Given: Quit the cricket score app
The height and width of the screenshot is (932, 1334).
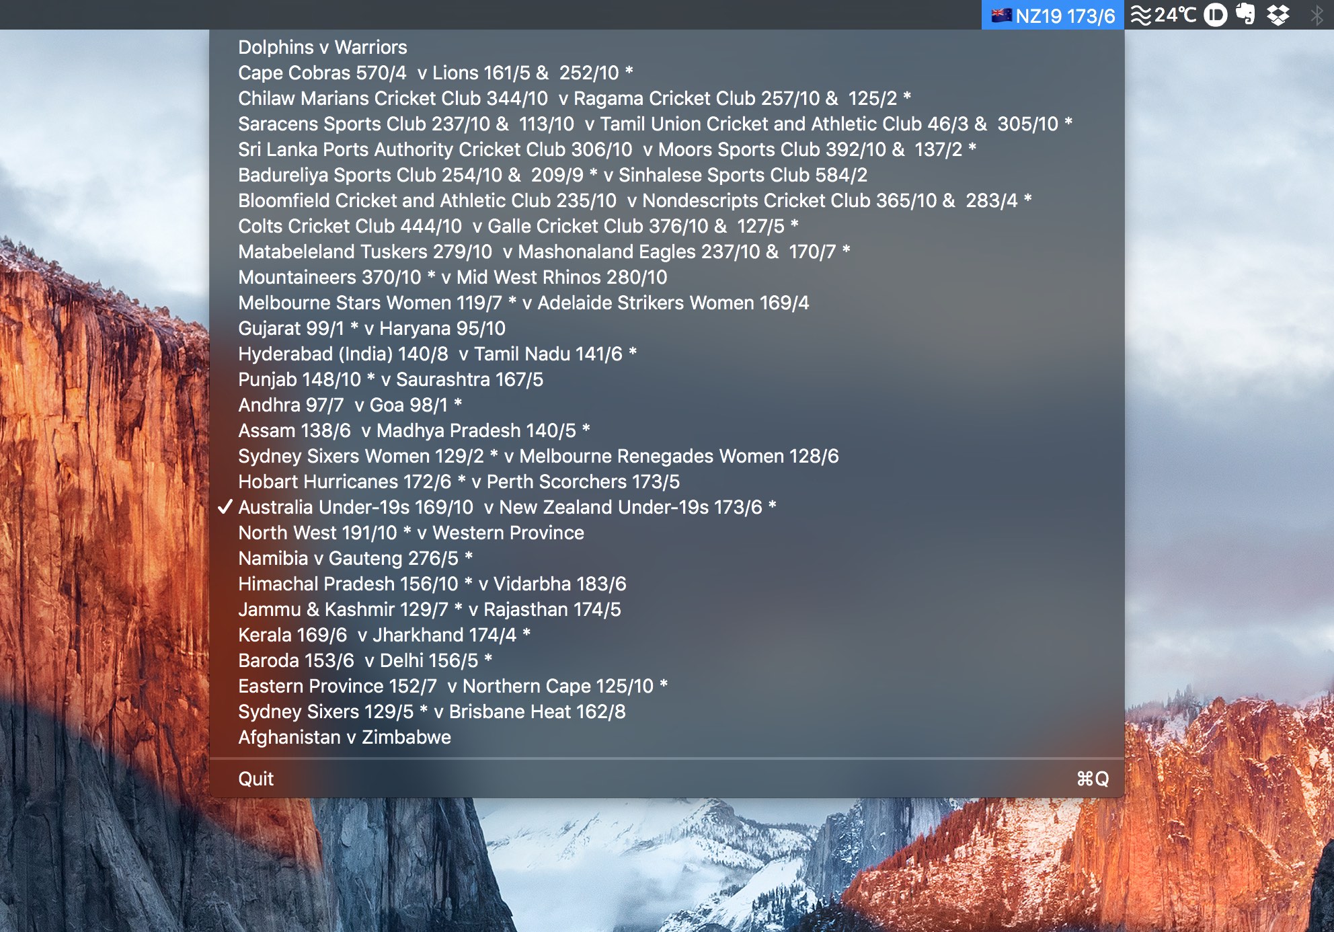Looking at the screenshot, I should [256, 779].
